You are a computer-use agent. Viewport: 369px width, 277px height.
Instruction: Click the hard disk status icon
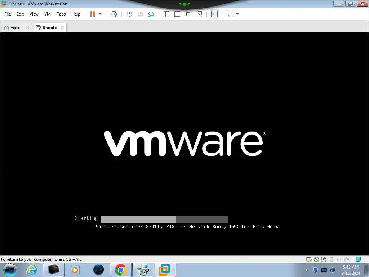pos(309,260)
